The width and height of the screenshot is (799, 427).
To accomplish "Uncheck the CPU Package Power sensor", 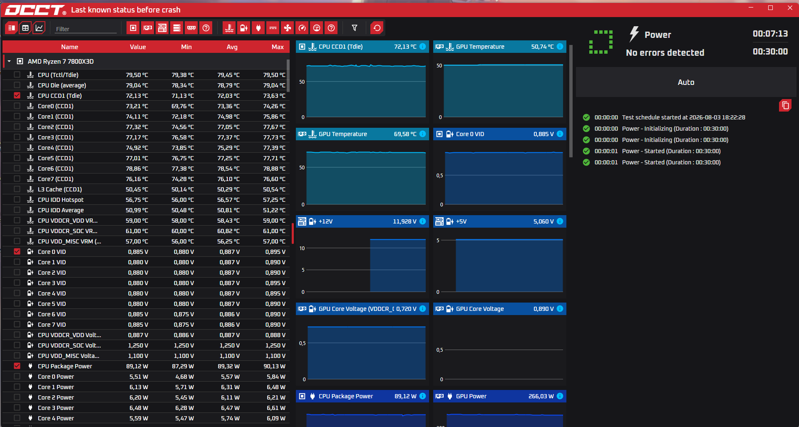I will 17,366.
